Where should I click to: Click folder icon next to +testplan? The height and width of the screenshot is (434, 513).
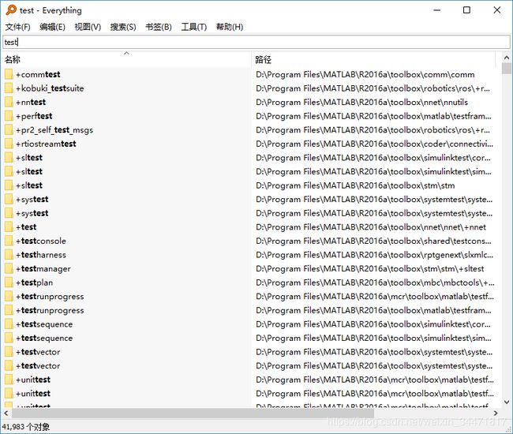9,282
